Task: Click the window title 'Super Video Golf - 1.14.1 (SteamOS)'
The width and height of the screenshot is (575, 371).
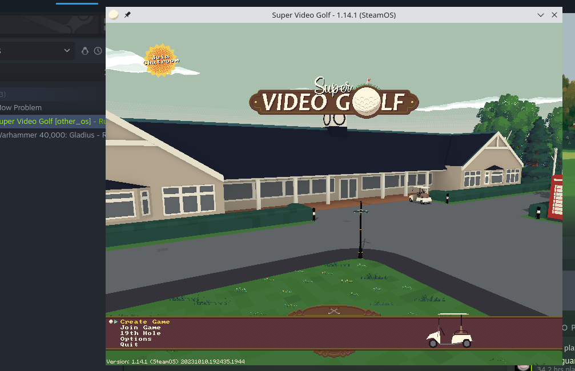Action: click(x=333, y=15)
